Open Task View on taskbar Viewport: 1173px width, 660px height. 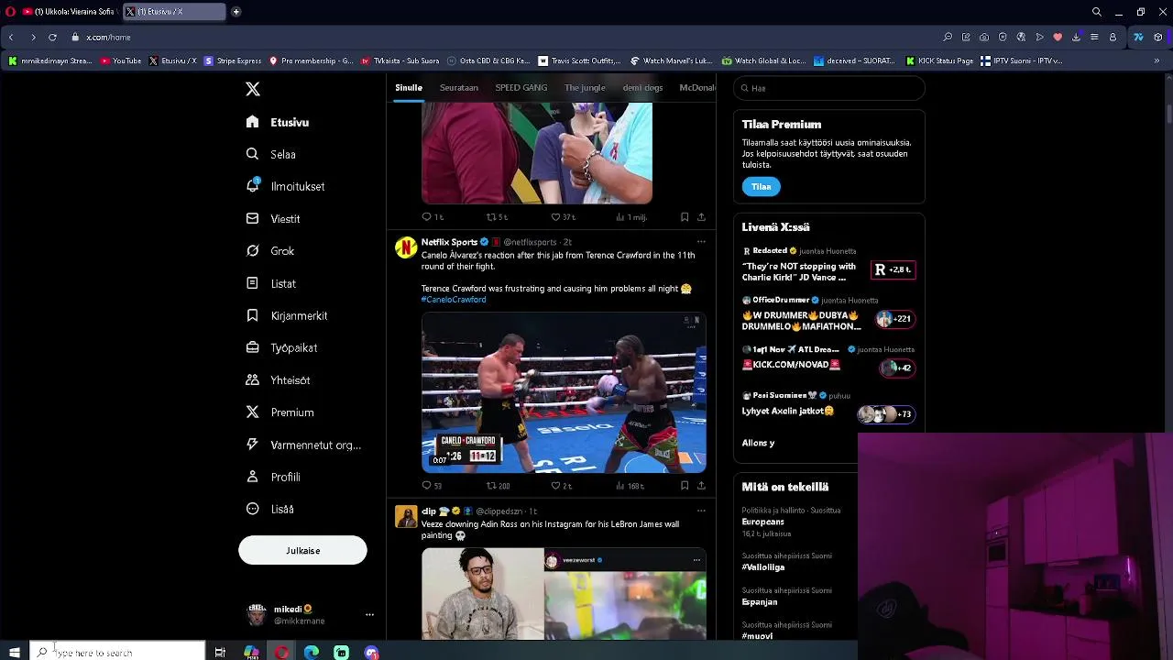[220, 653]
